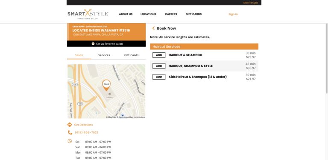Add Kids Haircut & Shampoo service
This screenshot has width=328, height=160.
[159, 77]
